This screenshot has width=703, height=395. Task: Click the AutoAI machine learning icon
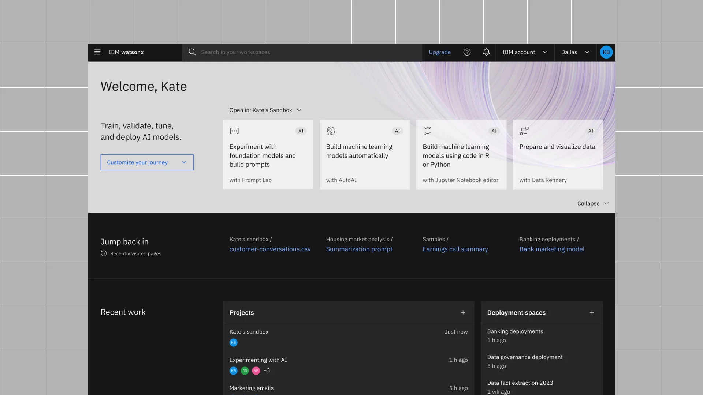(x=331, y=131)
